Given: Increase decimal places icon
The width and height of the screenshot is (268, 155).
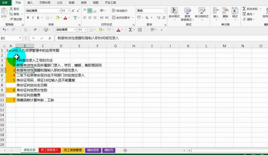Looking at the screenshot, I should [158, 17].
